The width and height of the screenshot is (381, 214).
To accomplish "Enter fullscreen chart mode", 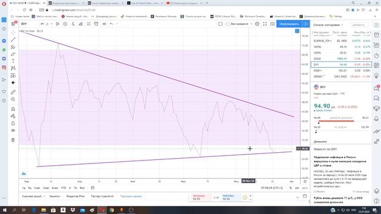I will (x=265, y=24).
